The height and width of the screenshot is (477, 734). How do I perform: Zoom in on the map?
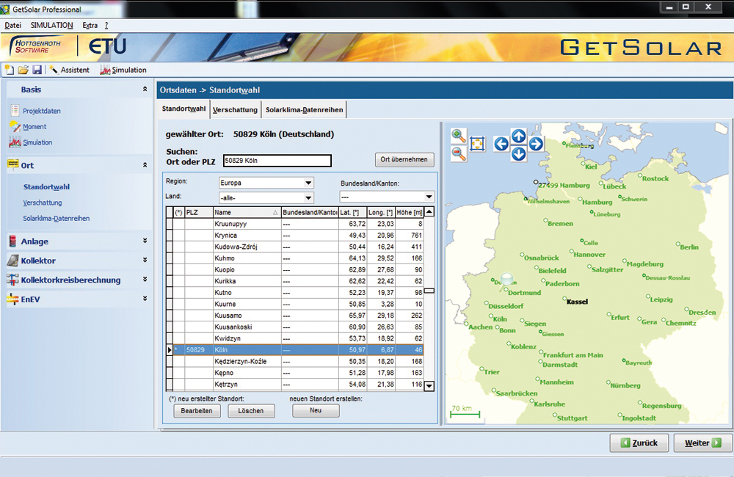point(458,136)
